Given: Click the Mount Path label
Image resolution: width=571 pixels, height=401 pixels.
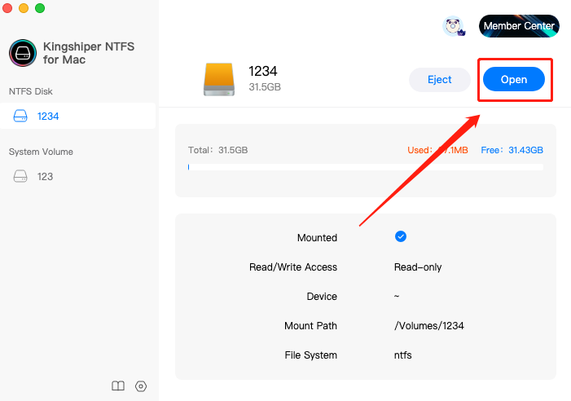Looking at the screenshot, I should coord(310,325).
